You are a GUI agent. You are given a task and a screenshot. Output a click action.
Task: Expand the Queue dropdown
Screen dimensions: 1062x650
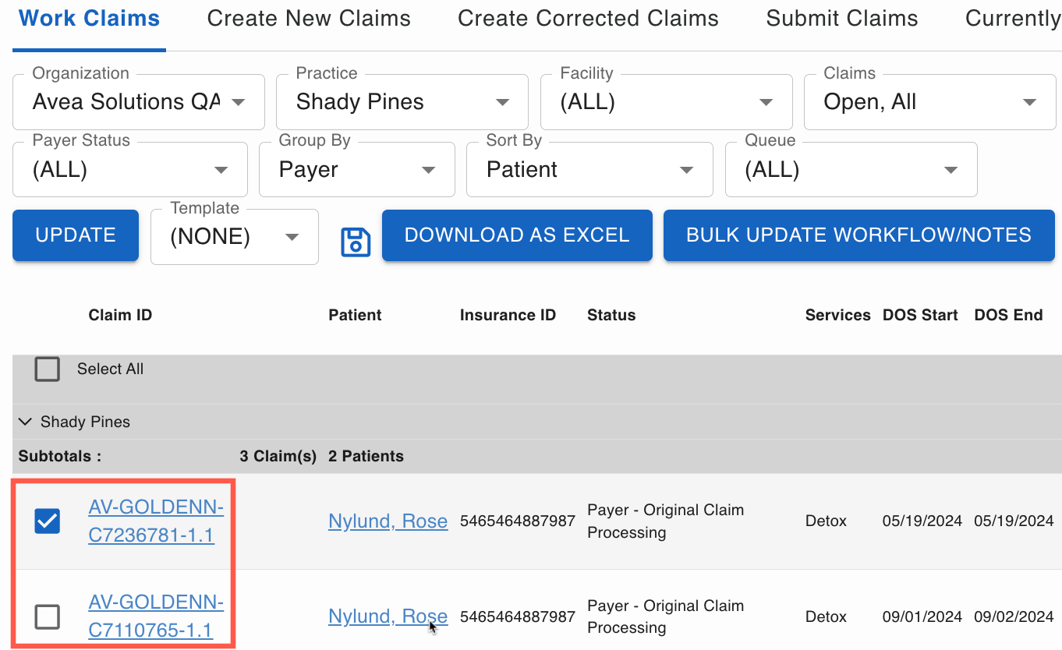tap(851, 170)
